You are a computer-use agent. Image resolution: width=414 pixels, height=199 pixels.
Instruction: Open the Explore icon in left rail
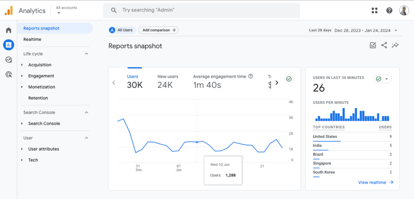tap(9, 60)
